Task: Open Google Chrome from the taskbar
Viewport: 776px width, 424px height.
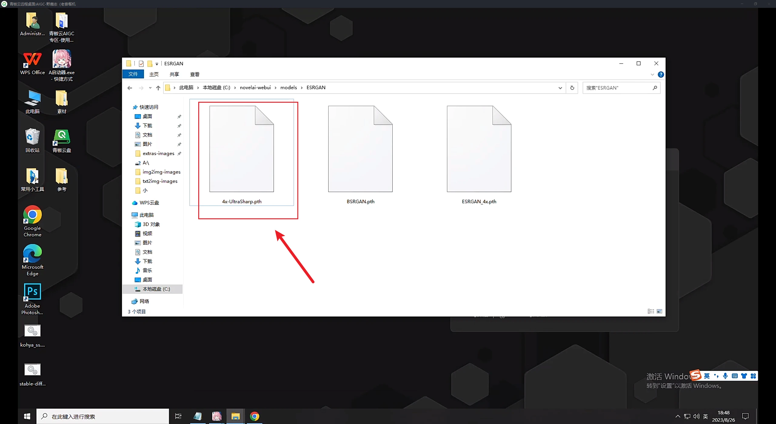Action: click(255, 416)
